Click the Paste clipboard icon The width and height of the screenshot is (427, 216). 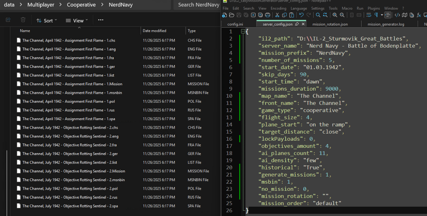click(x=292, y=15)
